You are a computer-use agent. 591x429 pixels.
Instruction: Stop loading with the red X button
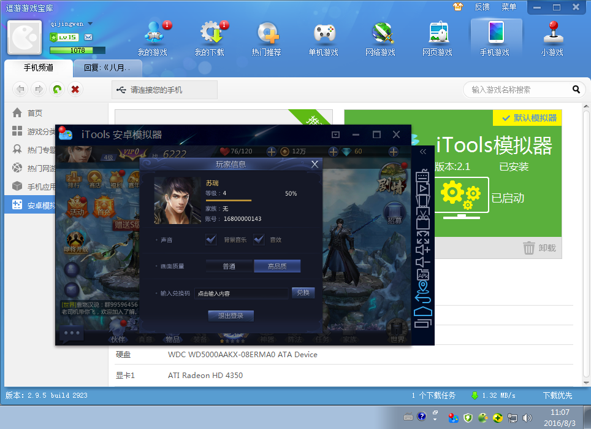pyautogui.click(x=75, y=90)
